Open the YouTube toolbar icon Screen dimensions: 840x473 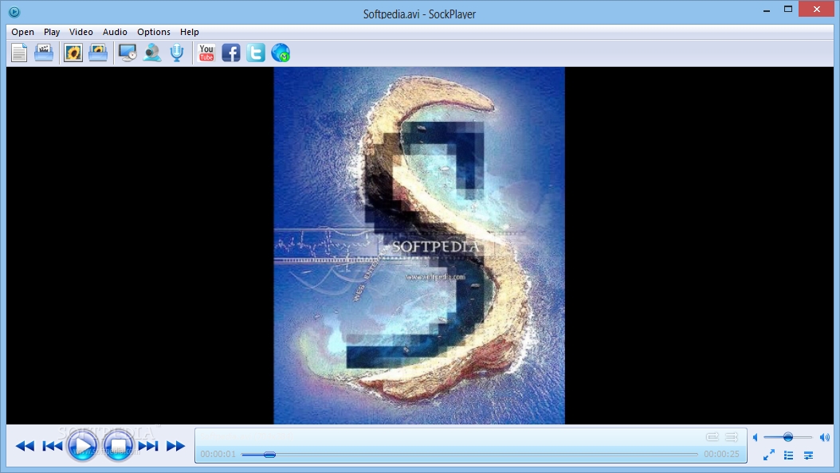[x=206, y=53]
